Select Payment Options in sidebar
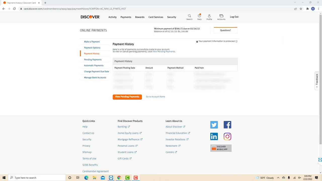The width and height of the screenshot is (322, 181). click(x=92, y=48)
